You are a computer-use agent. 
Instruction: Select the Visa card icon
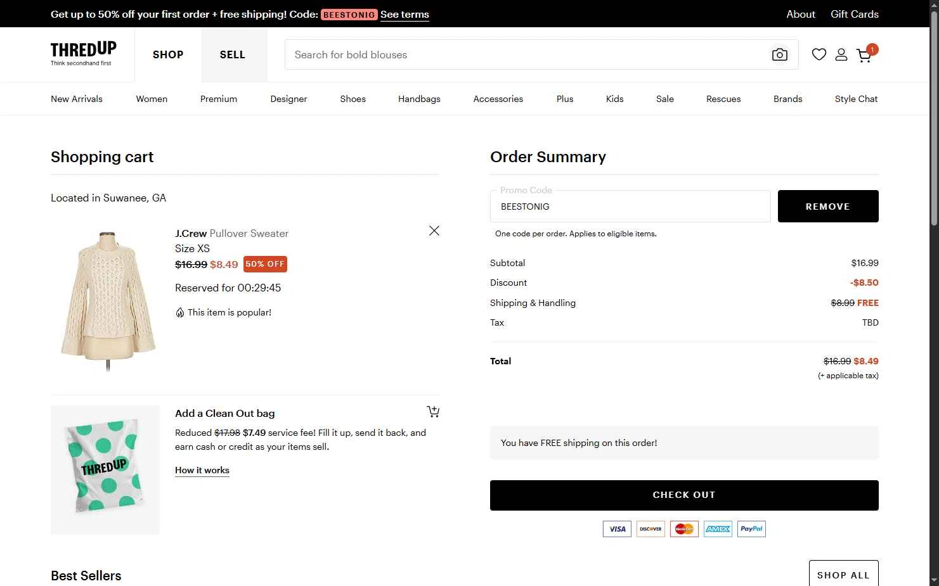(617, 529)
